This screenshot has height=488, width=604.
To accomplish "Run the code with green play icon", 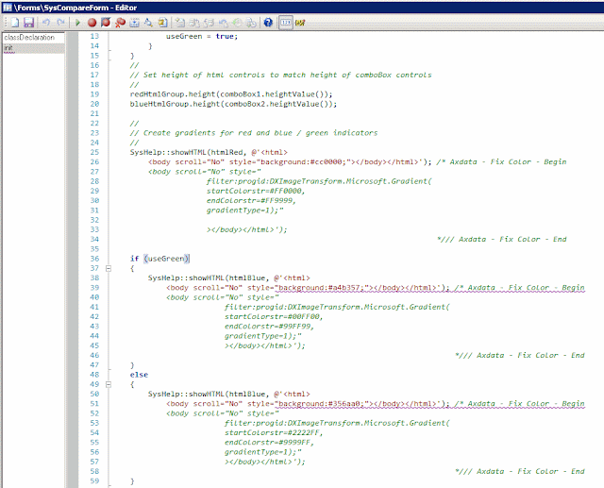I will 77,23.
